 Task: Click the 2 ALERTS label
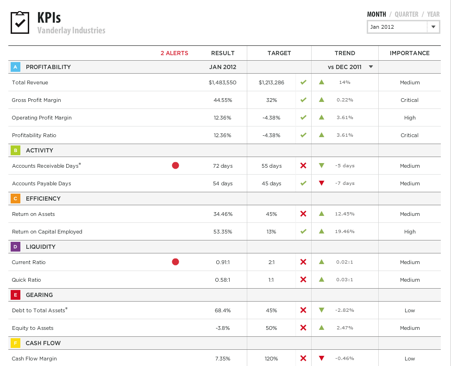point(175,53)
